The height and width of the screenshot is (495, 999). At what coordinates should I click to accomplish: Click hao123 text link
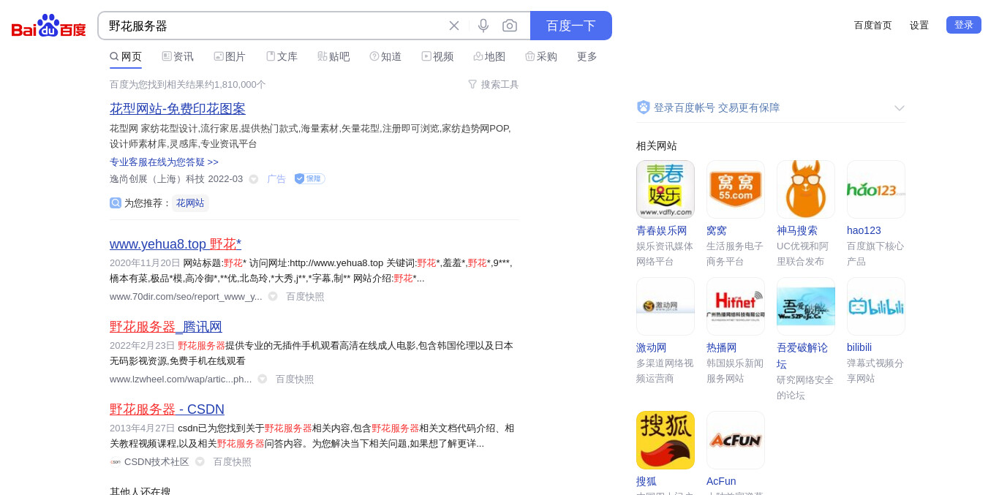[864, 230]
